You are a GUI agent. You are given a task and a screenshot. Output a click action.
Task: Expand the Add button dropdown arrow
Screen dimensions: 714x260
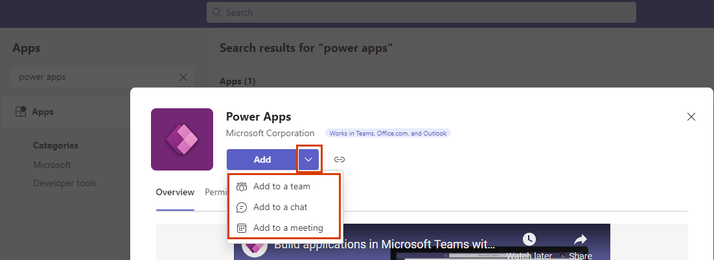pyautogui.click(x=309, y=160)
